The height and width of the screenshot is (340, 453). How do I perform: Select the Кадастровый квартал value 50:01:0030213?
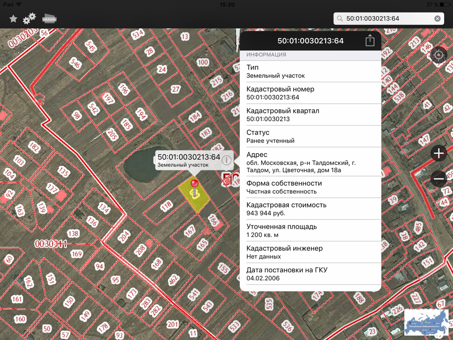[268, 119]
